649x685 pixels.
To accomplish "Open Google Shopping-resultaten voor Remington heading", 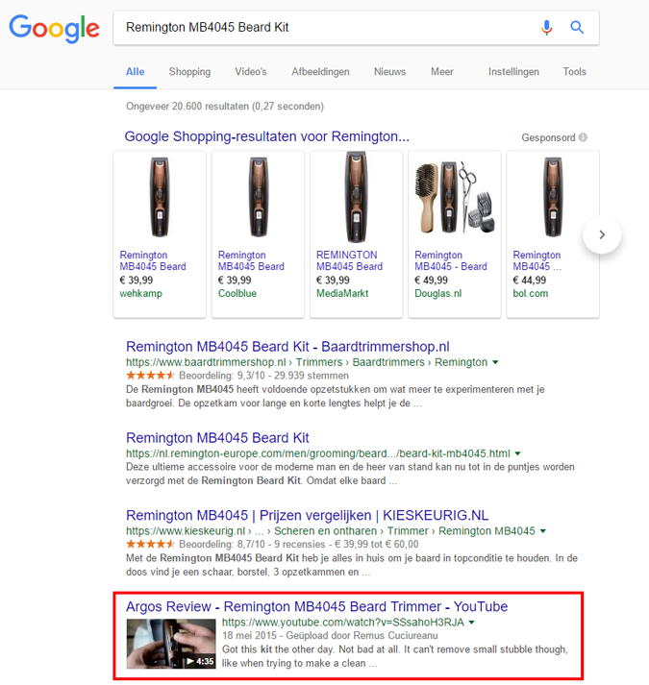I will pyautogui.click(x=266, y=136).
